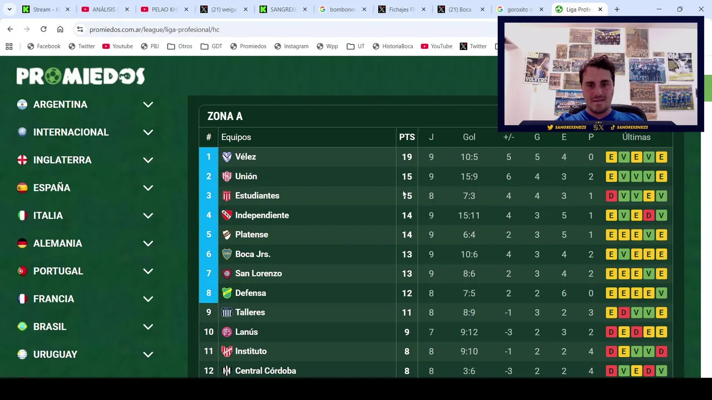Switch to the PELAO KH browser tab
This screenshot has width=712, height=400.
click(x=165, y=9)
